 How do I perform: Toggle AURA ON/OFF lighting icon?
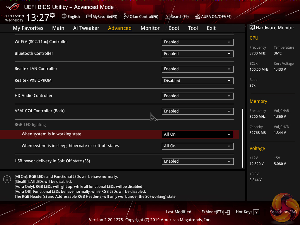(x=198, y=16)
